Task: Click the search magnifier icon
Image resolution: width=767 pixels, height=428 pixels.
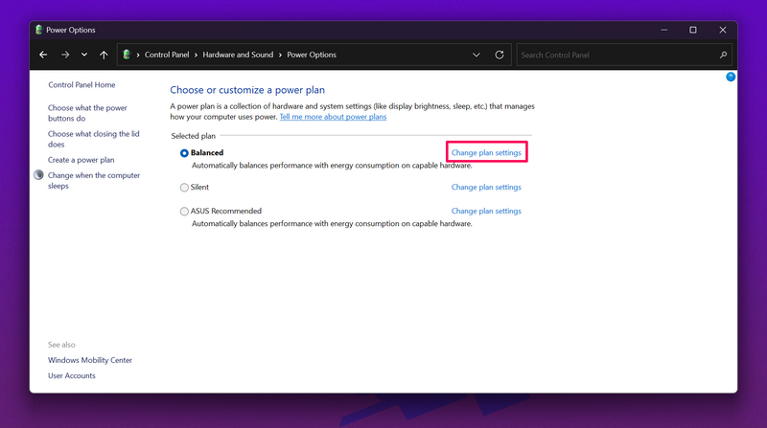Action: (x=724, y=56)
